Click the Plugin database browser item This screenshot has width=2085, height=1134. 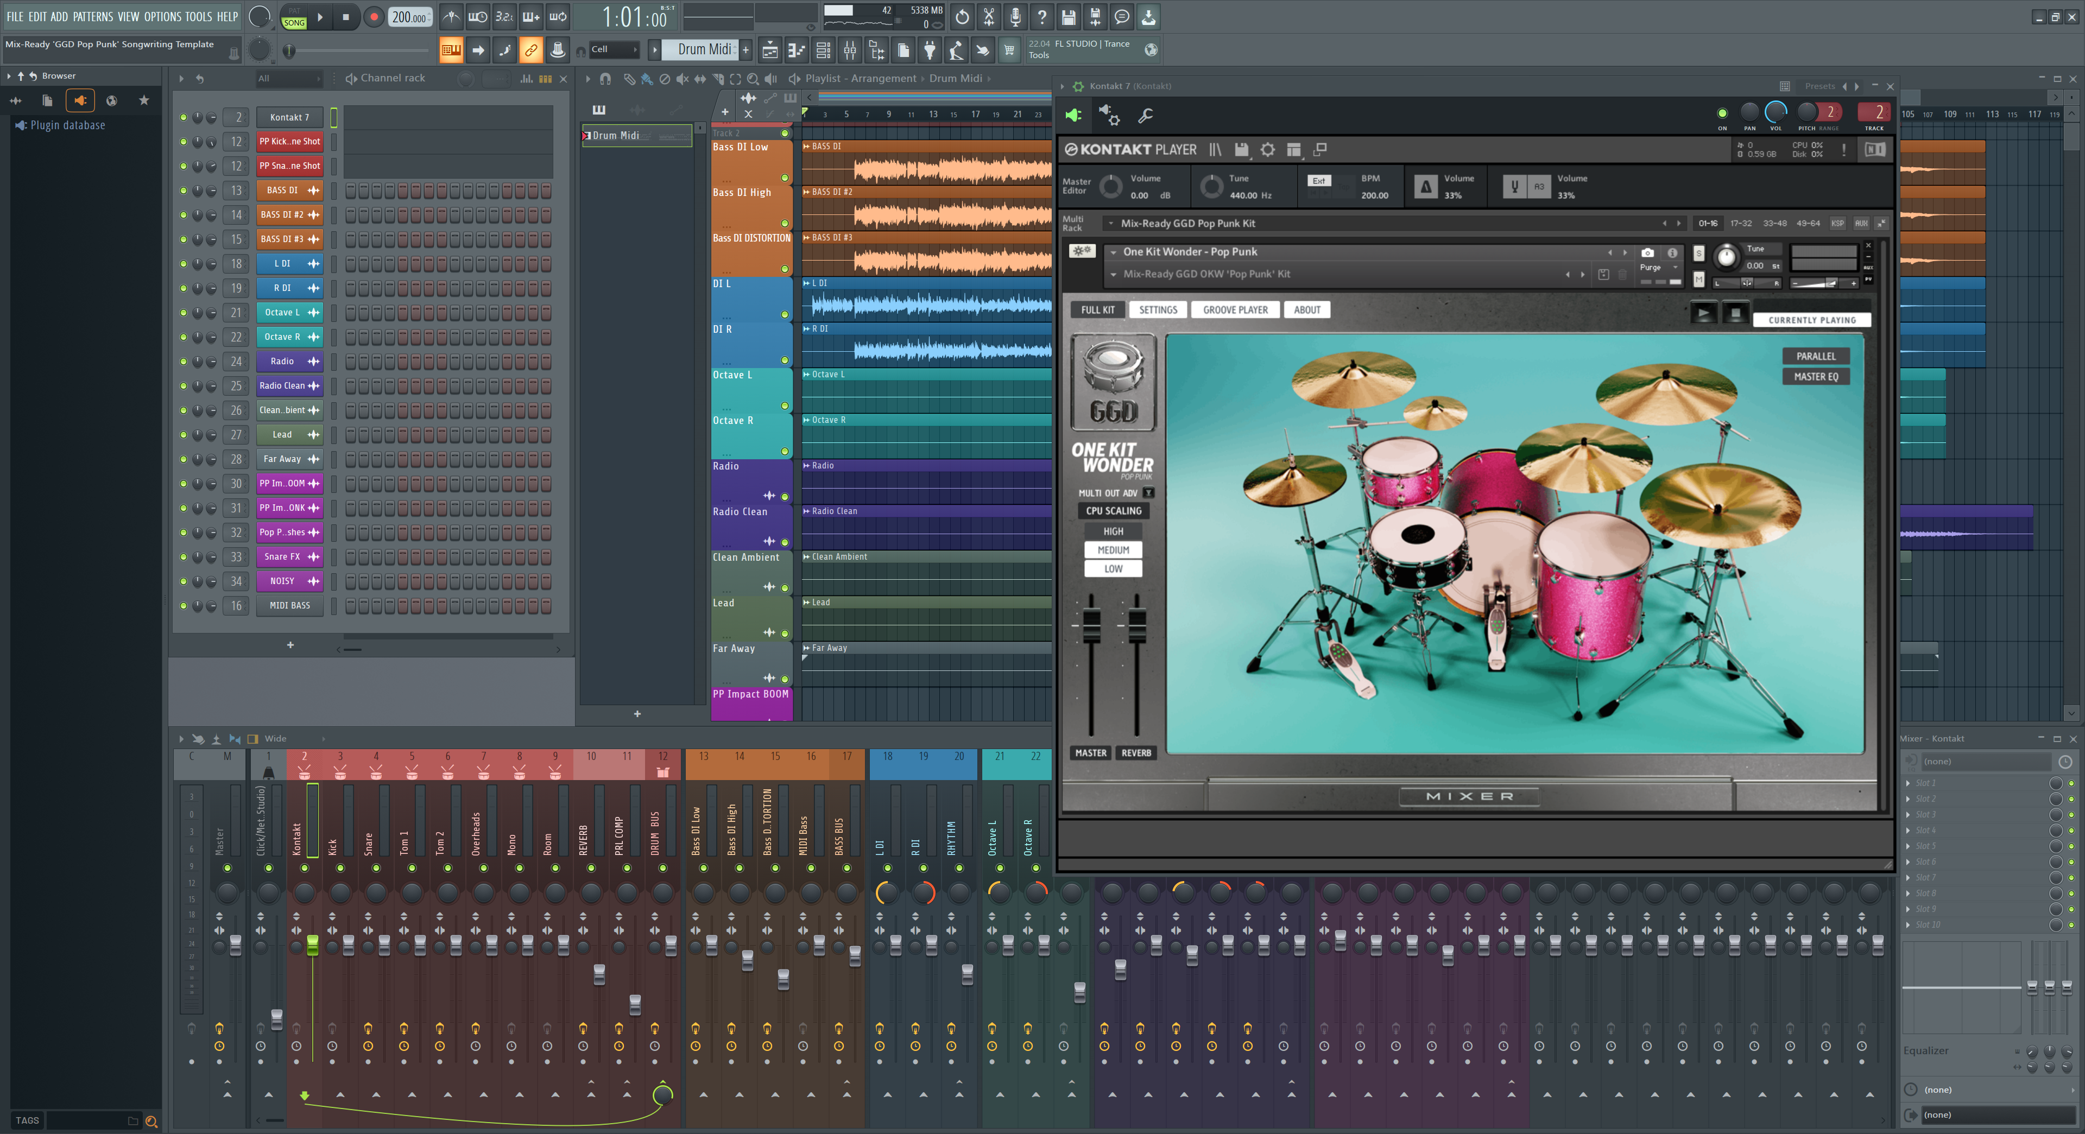pos(67,125)
